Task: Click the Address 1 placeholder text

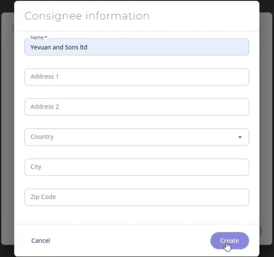Action: click(x=45, y=76)
